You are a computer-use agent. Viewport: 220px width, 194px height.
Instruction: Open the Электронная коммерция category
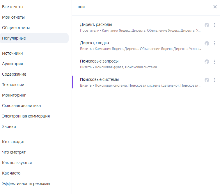click(x=26, y=116)
